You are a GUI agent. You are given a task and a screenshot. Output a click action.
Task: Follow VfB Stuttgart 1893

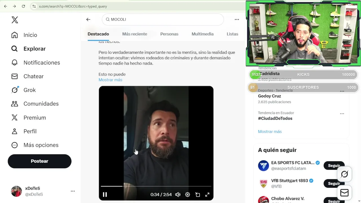pyautogui.click(x=334, y=184)
